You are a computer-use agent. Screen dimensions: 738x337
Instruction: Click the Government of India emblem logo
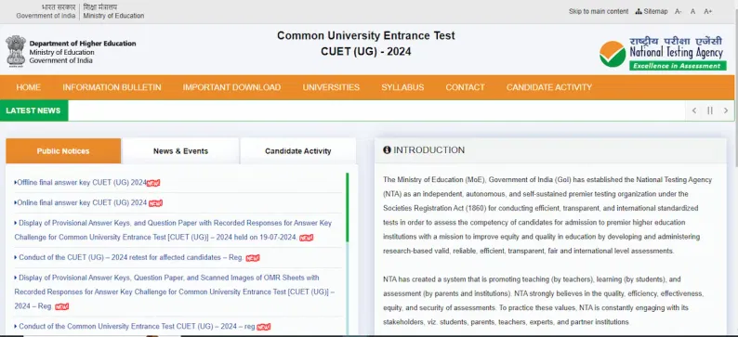tap(16, 51)
